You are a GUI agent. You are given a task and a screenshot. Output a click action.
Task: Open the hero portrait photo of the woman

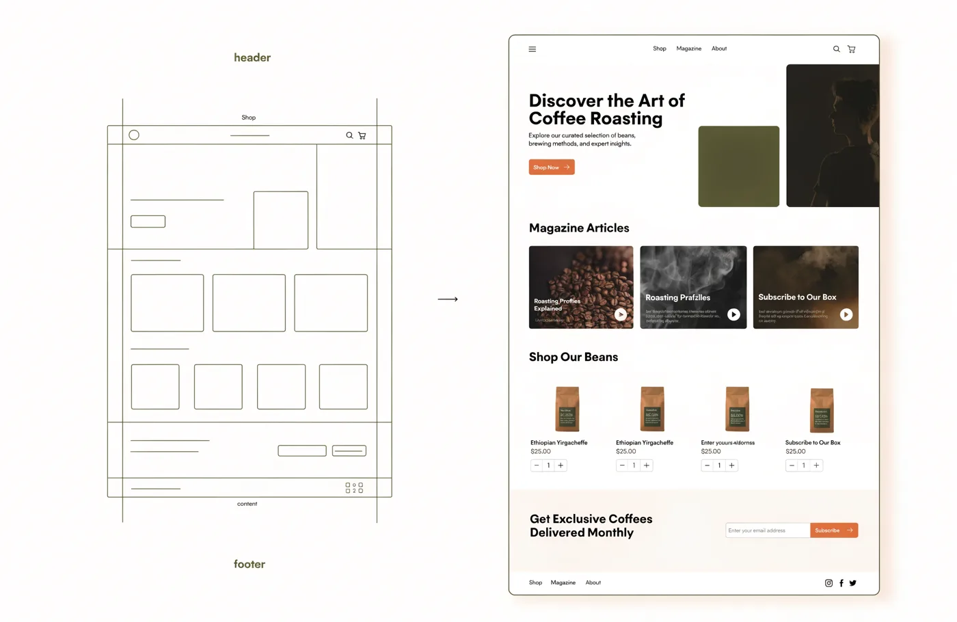833,135
